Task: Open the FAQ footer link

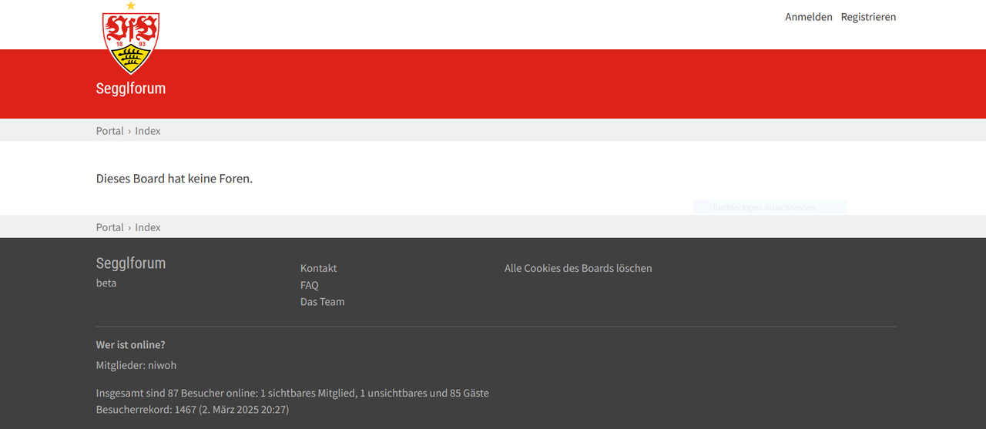Action: [x=310, y=285]
